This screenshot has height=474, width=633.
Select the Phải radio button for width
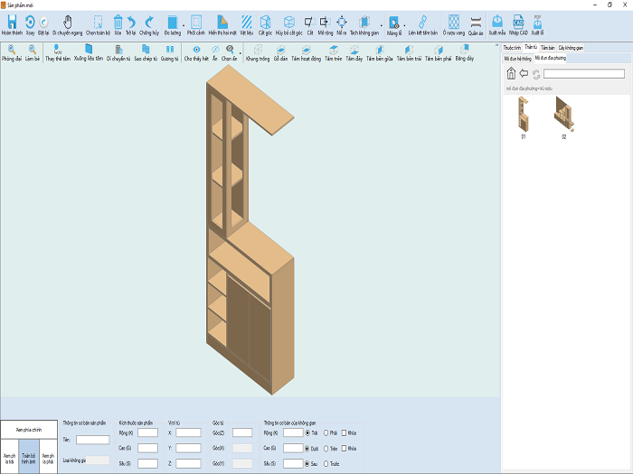pyautogui.click(x=326, y=432)
